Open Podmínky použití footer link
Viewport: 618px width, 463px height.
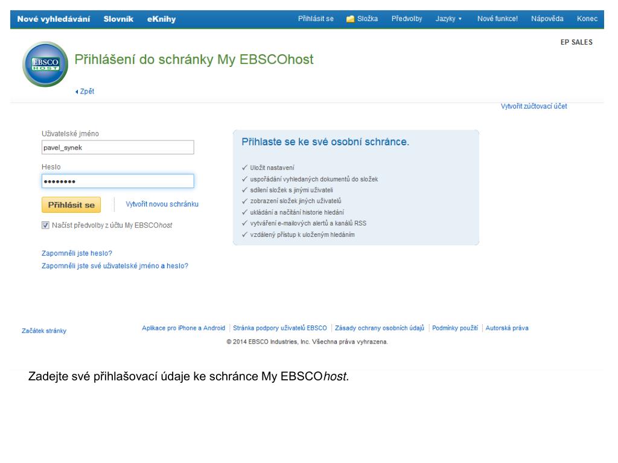(455, 328)
